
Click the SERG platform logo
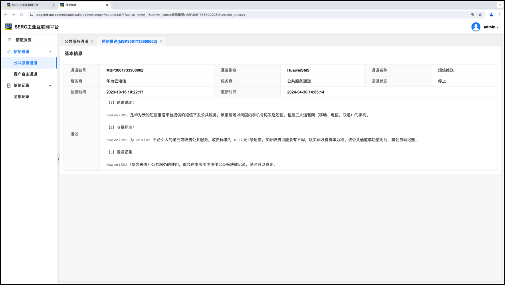coord(8,27)
